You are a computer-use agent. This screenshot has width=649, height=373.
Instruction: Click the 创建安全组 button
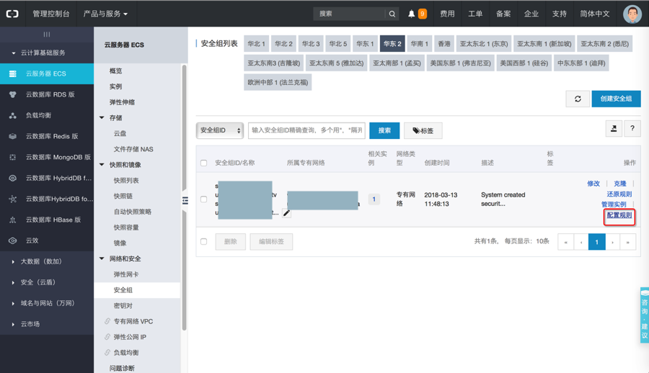616,99
